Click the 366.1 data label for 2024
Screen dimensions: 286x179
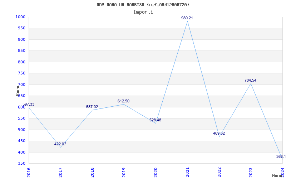pyautogui.click(x=281, y=156)
